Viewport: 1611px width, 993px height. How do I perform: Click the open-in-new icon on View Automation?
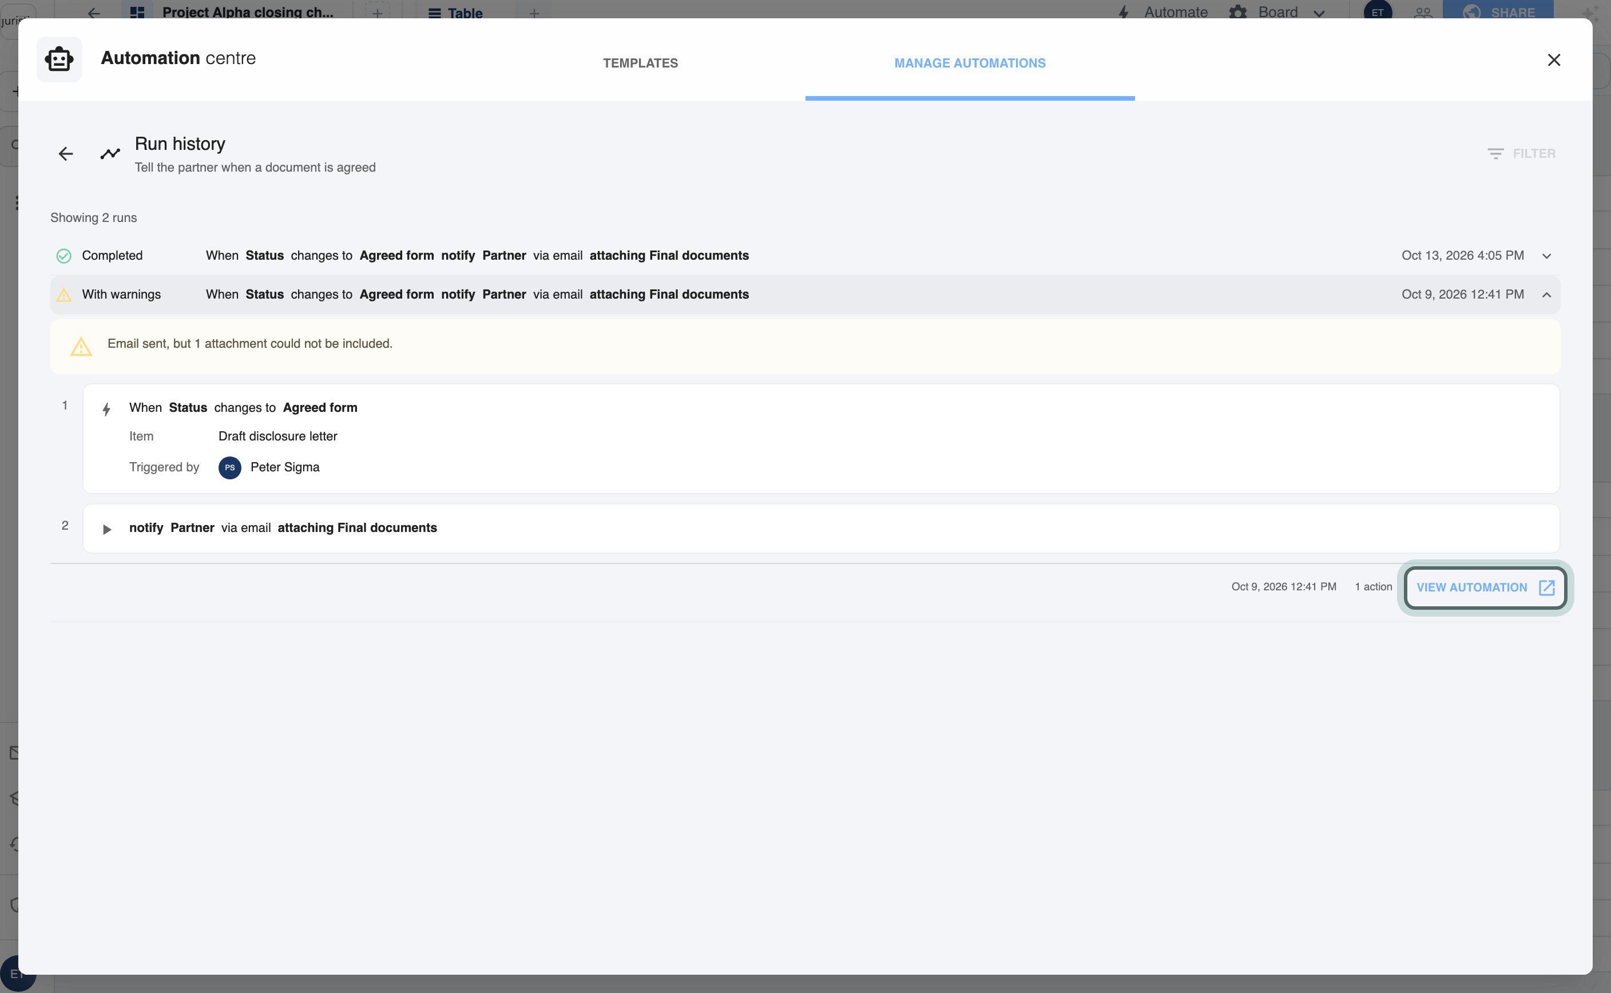tap(1546, 588)
